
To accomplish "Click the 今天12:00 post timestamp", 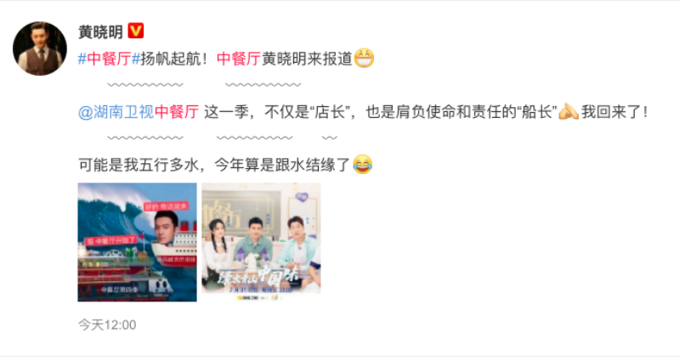I will pos(107,324).
